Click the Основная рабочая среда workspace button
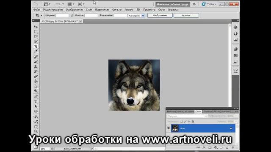This screenshot has height=152, width=271. pos(173,4)
